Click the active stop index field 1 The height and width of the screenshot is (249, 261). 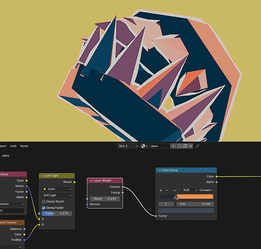pos(166,204)
